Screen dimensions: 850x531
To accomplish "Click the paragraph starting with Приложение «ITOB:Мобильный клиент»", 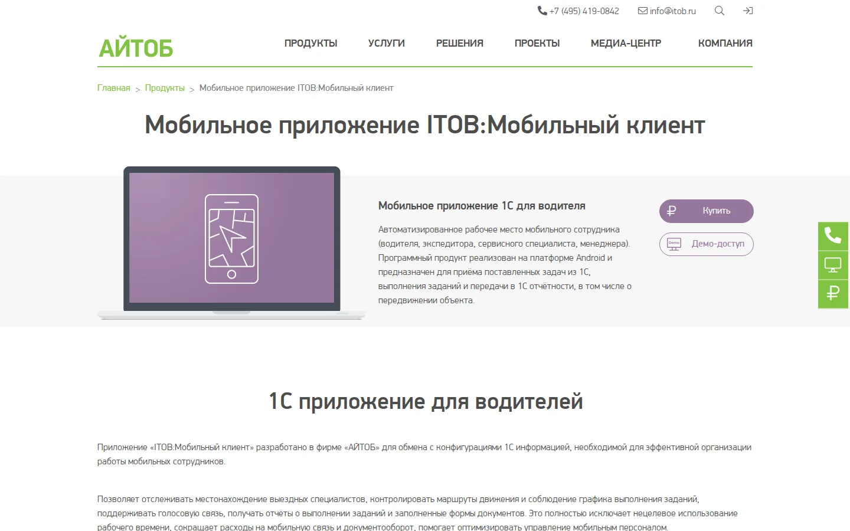I will (x=424, y=454).
